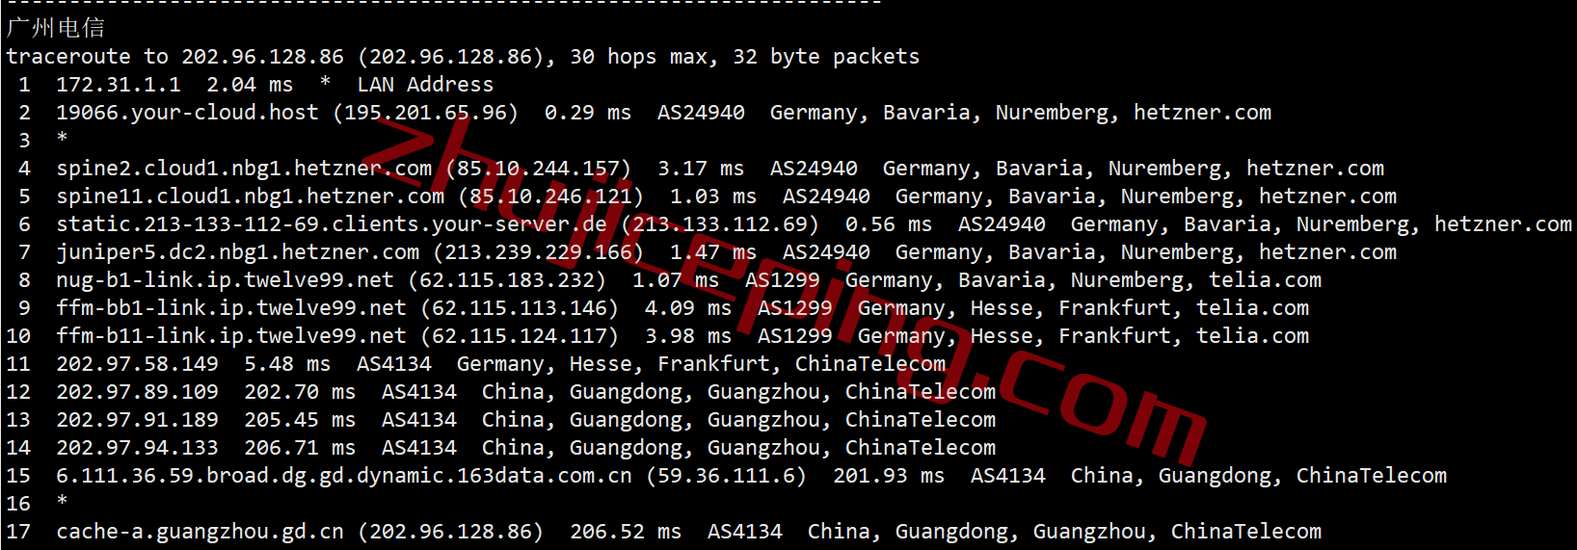Select latency 201.93 ms on hop 15
This screenshot has width=1577, height=550.
click(889, 476)
